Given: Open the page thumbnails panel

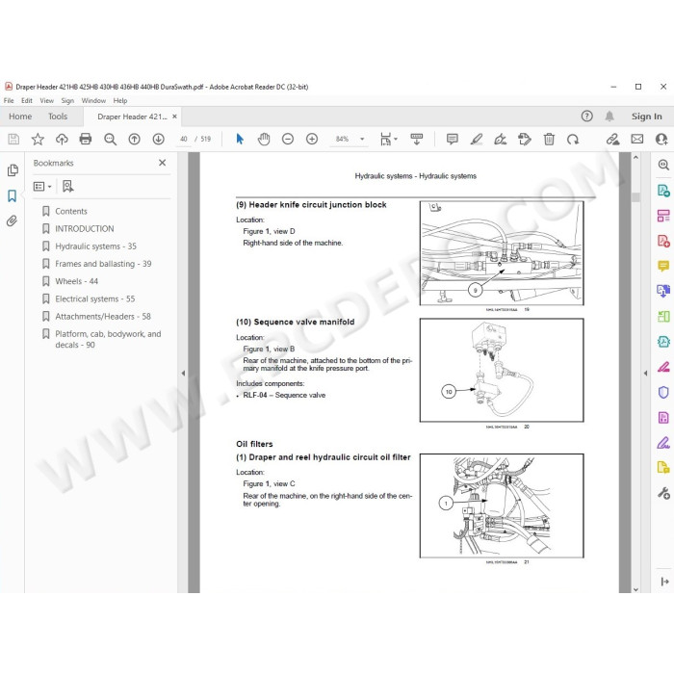Looking at the screenshot, I should (13, 170).
